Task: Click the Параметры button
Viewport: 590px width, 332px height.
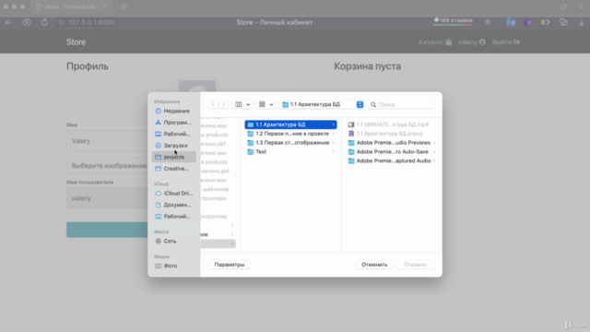Action: (x=230, y=265)
